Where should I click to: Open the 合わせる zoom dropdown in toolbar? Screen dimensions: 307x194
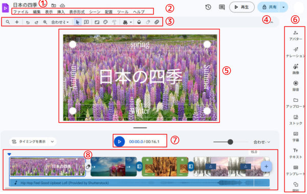click(60, 22)
